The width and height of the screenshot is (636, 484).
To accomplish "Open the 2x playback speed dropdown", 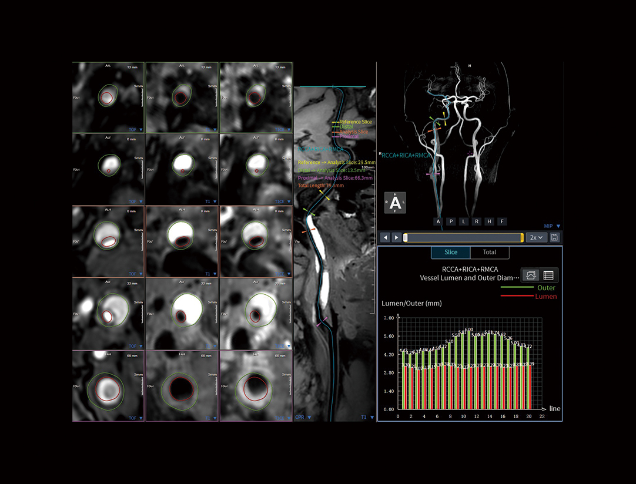I will [536, 237].
